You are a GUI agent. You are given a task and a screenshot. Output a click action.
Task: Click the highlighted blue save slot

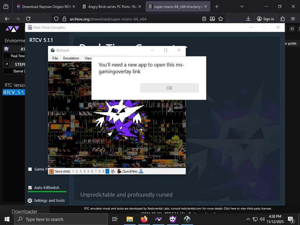107,171
